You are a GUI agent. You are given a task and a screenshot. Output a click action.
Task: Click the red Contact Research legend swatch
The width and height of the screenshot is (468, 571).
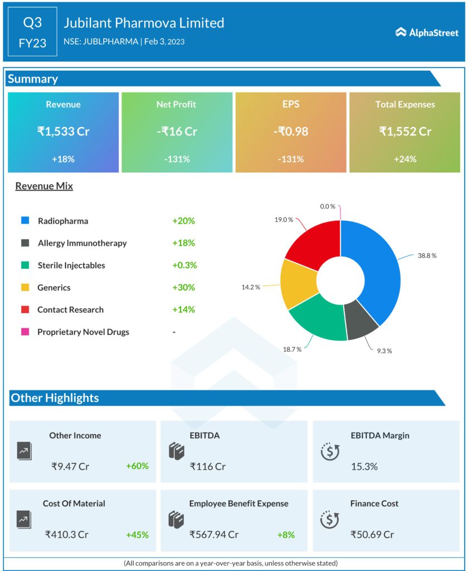[25, 309]
